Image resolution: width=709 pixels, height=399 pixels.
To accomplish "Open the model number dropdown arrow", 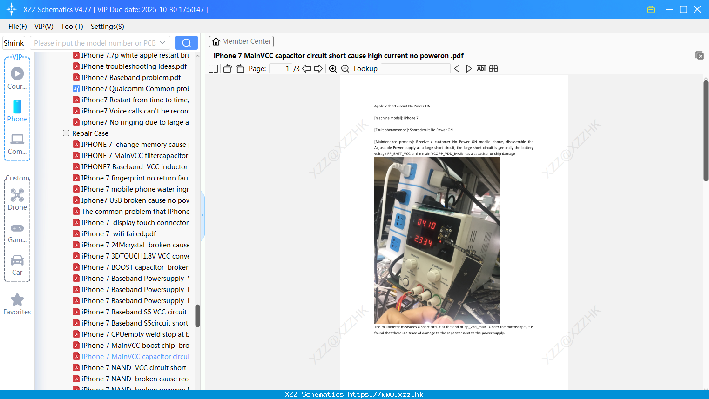I will [x=162, y=43].
